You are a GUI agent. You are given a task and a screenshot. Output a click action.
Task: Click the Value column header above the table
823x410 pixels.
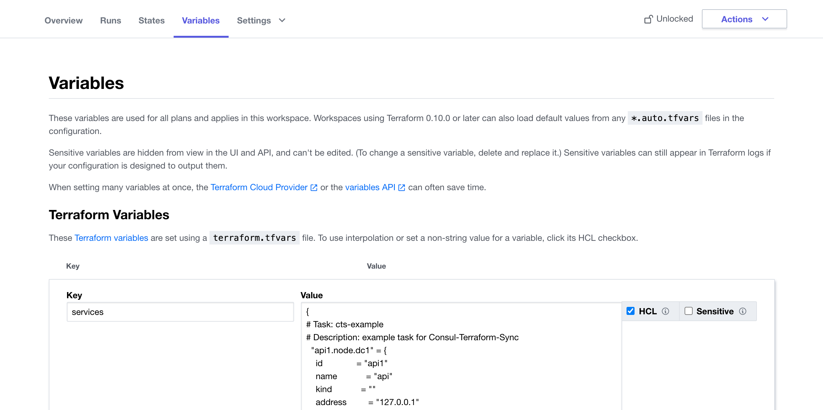tap(376, 266)
